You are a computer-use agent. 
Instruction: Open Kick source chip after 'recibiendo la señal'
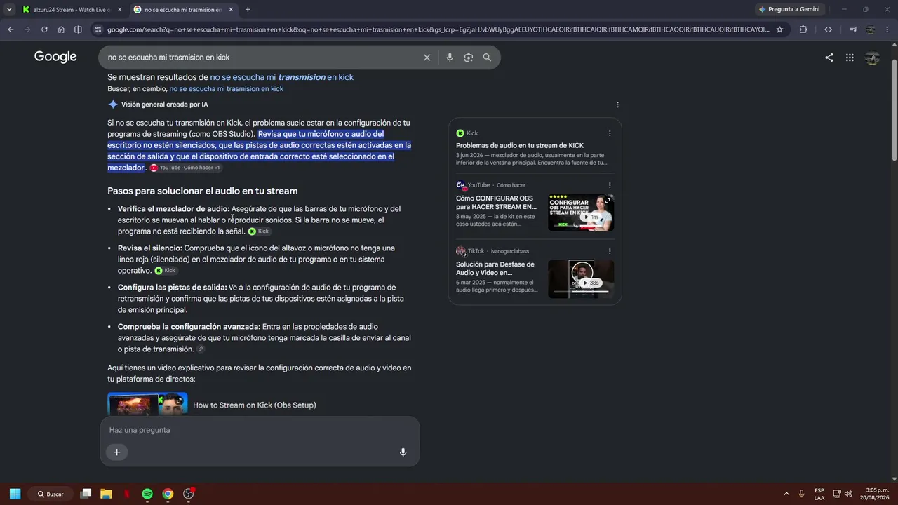(x=259, y=231)
